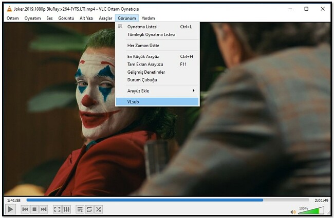Click the volume slider bar
Screen dimensions: 334x218
coord(311,210)
